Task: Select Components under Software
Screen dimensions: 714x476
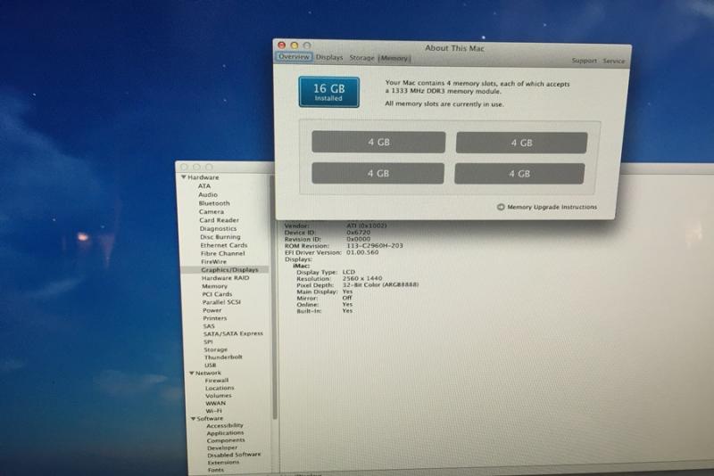Action: (x=226, y=440)
